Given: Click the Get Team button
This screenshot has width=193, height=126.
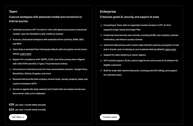Looking at the screenshot, I should click(x=18, y=117).
